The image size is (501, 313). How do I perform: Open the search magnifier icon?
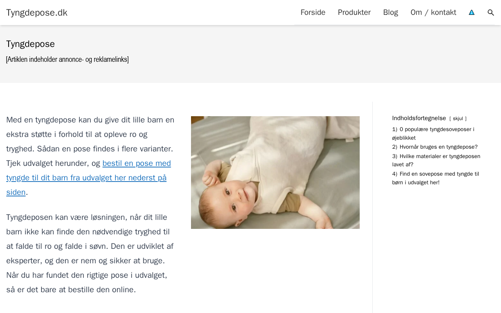(x=491, y=13)
